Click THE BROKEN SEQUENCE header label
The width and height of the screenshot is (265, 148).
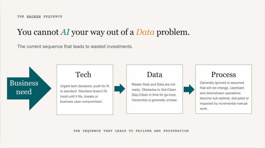pos(40,16)
